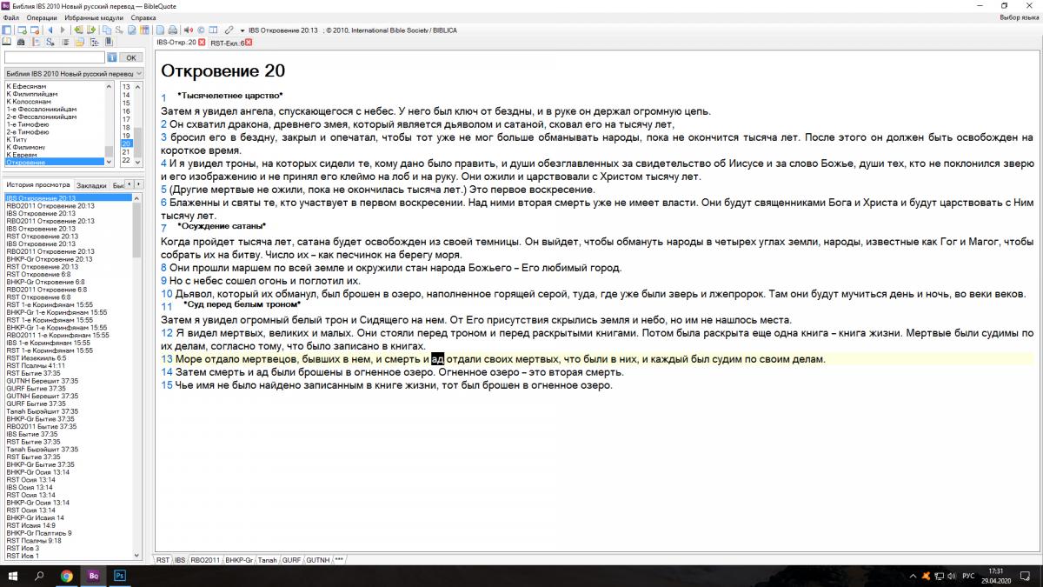
Task: Open the Bible module dropdown list
Action: [139, 73]
